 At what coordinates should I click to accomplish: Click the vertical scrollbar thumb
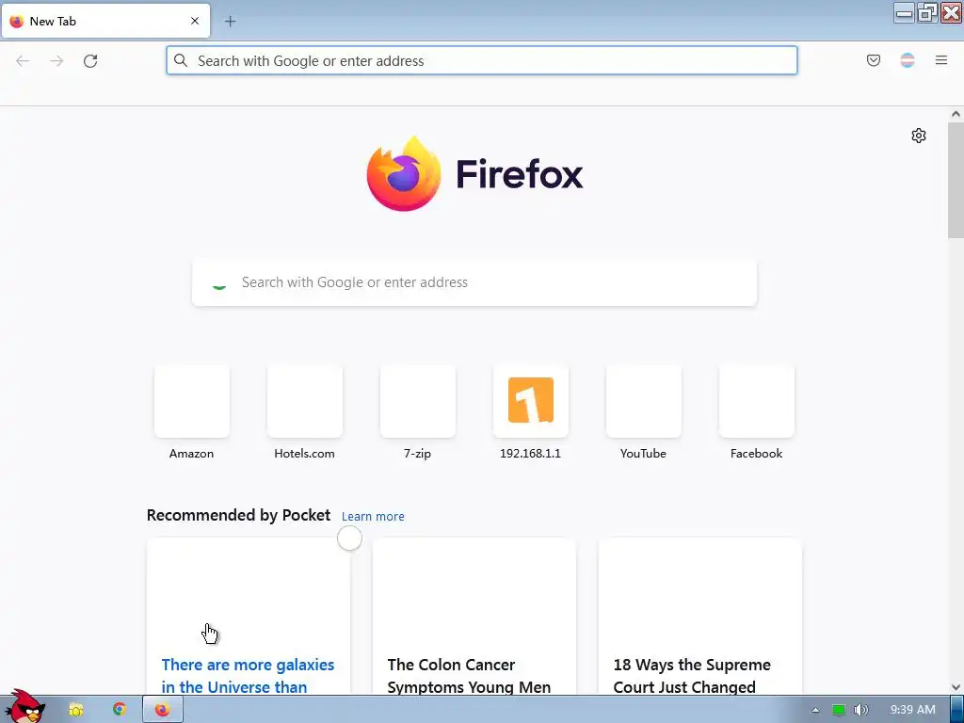click(956, 180)
